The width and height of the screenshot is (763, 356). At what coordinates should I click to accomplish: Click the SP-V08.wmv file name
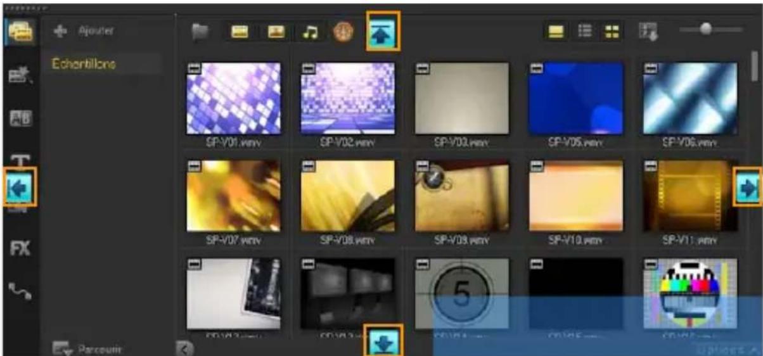(348, 241)
